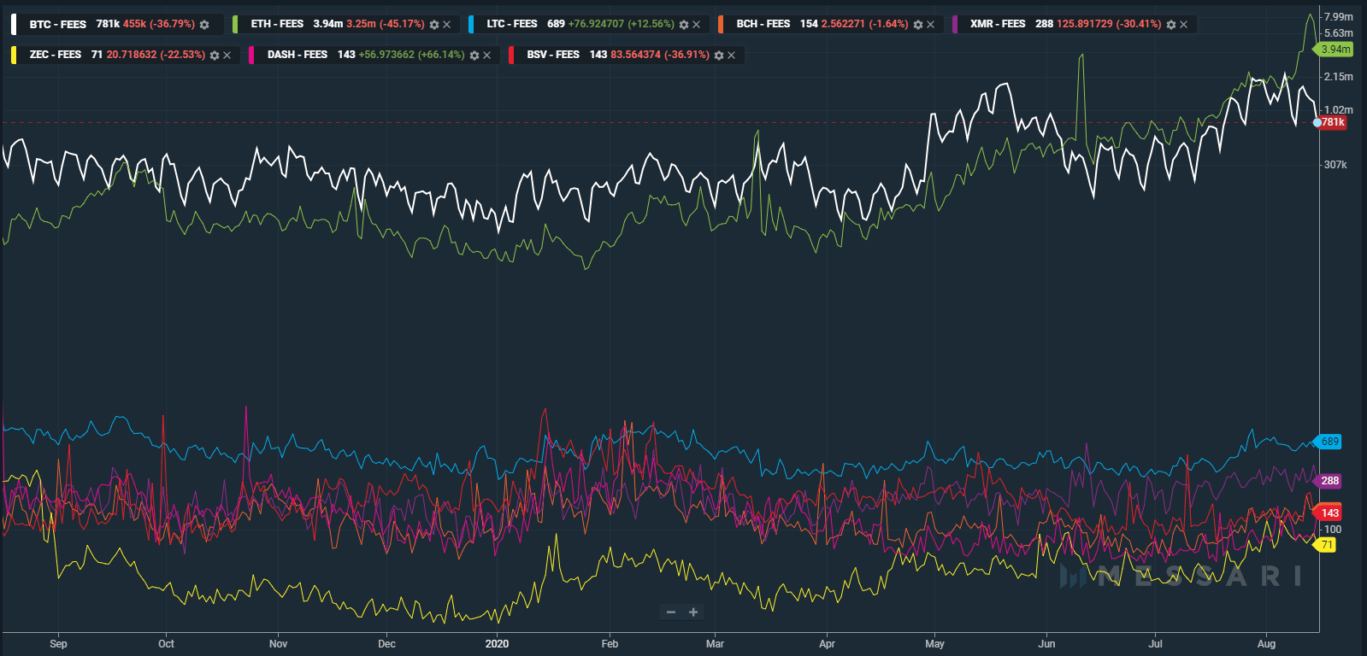1367x656 pixels.
Task: Click the 2020 label on time axis
Action: click(x=497, y=644)
